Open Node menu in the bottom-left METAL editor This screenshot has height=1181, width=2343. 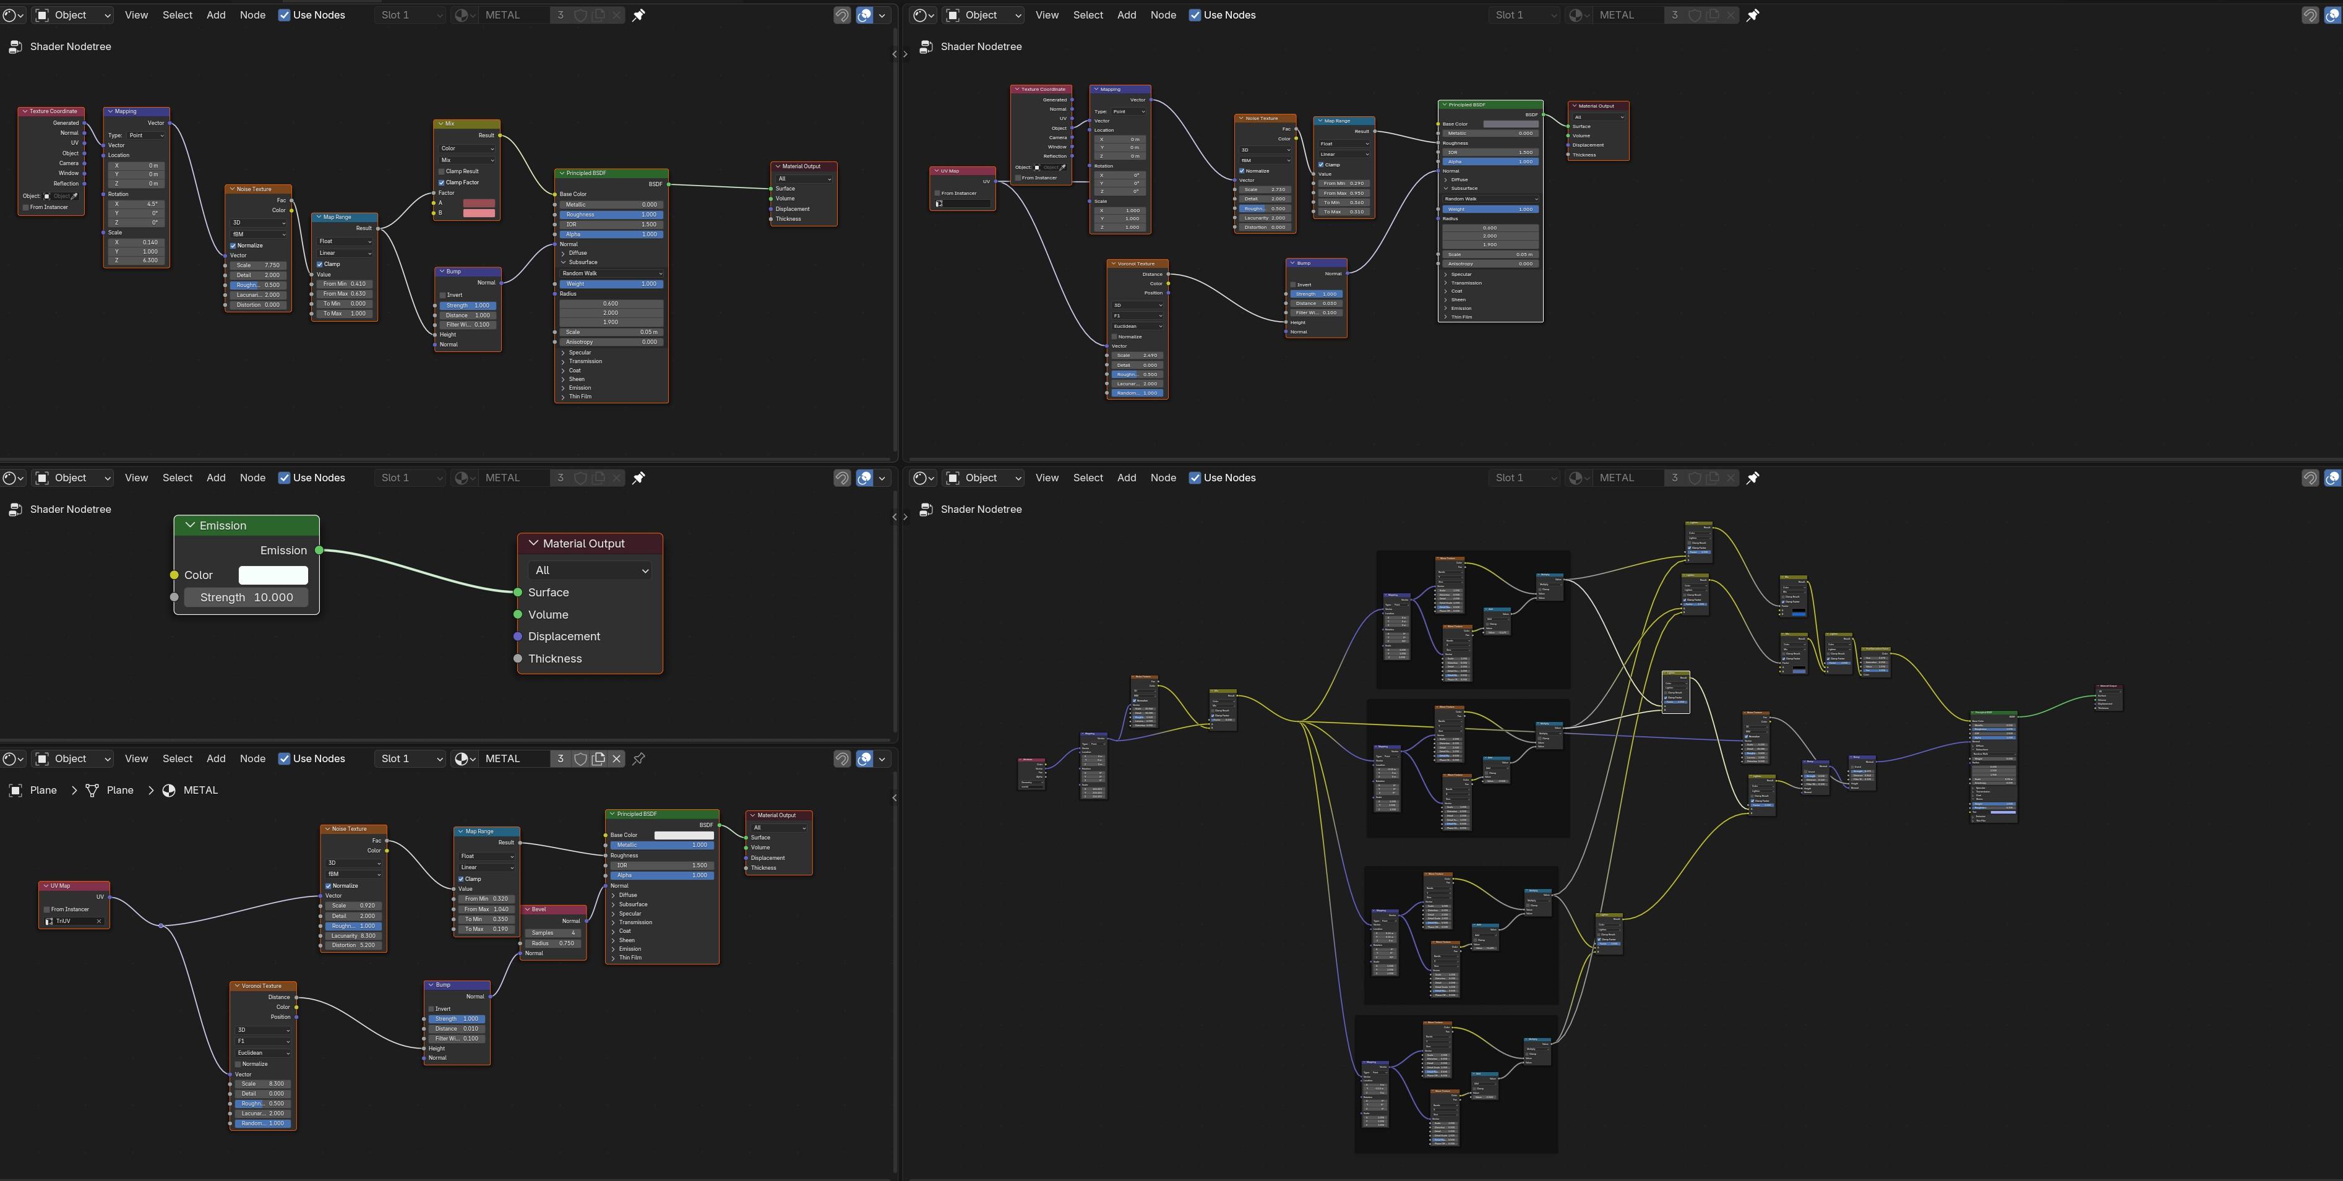252,758
